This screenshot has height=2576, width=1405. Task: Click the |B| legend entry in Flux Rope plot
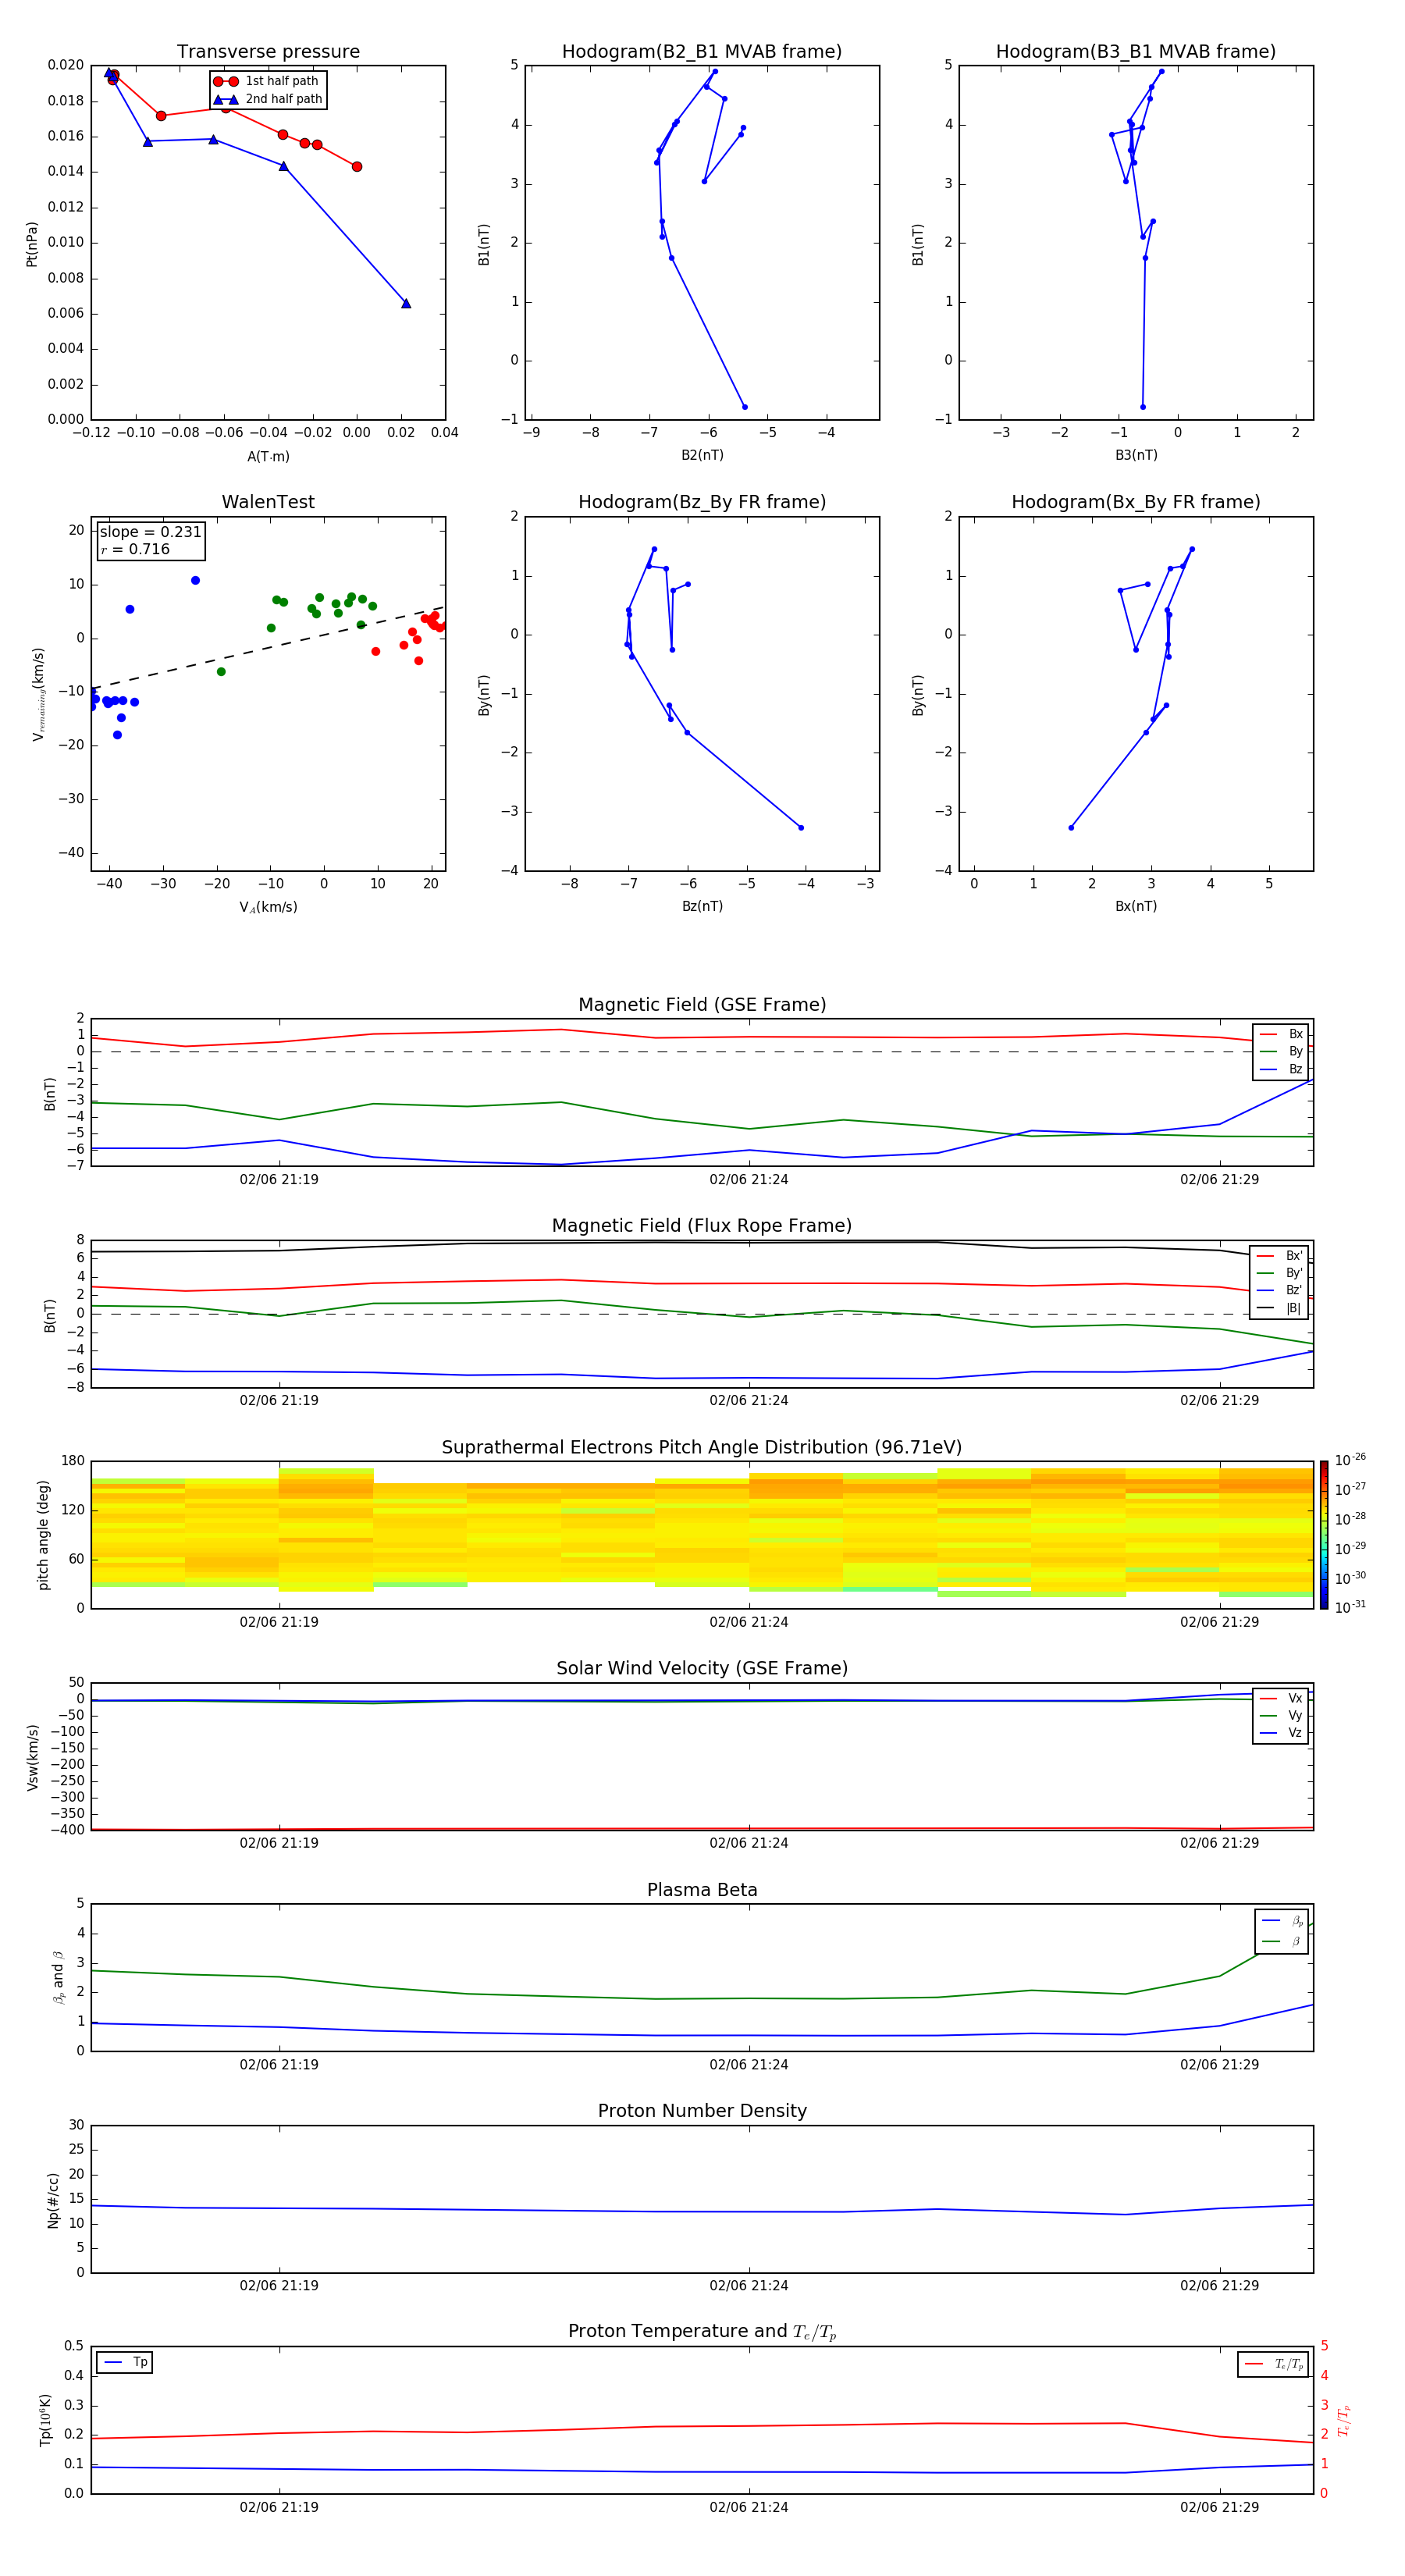tap(1280, 1308)
